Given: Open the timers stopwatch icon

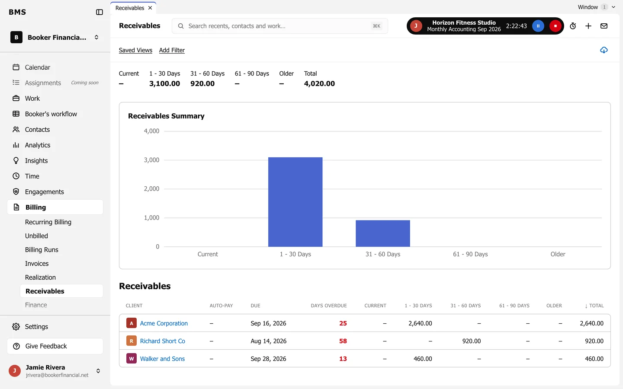Looking at the screenshot, I should [x=573, y=26].
